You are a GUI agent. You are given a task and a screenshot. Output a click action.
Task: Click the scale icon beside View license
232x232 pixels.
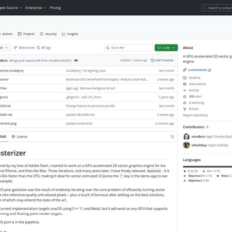coord(185,84)
